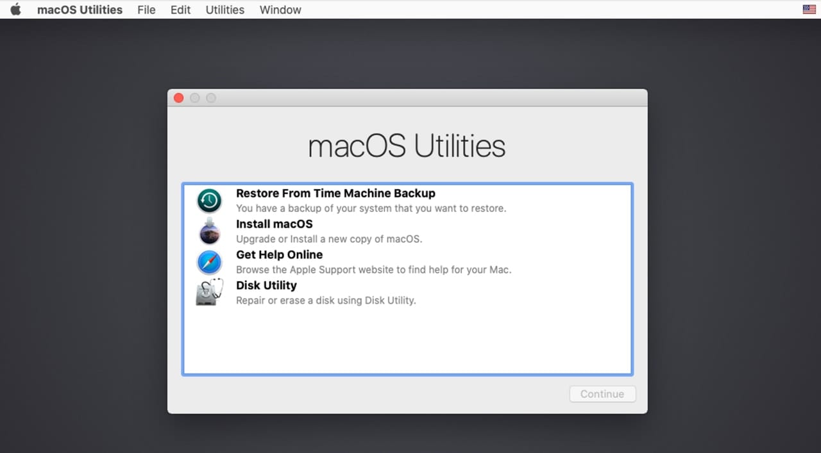821x453 pixels.
Task: Select the Disk Utility stethoscope icon
Action: (210, 292)
